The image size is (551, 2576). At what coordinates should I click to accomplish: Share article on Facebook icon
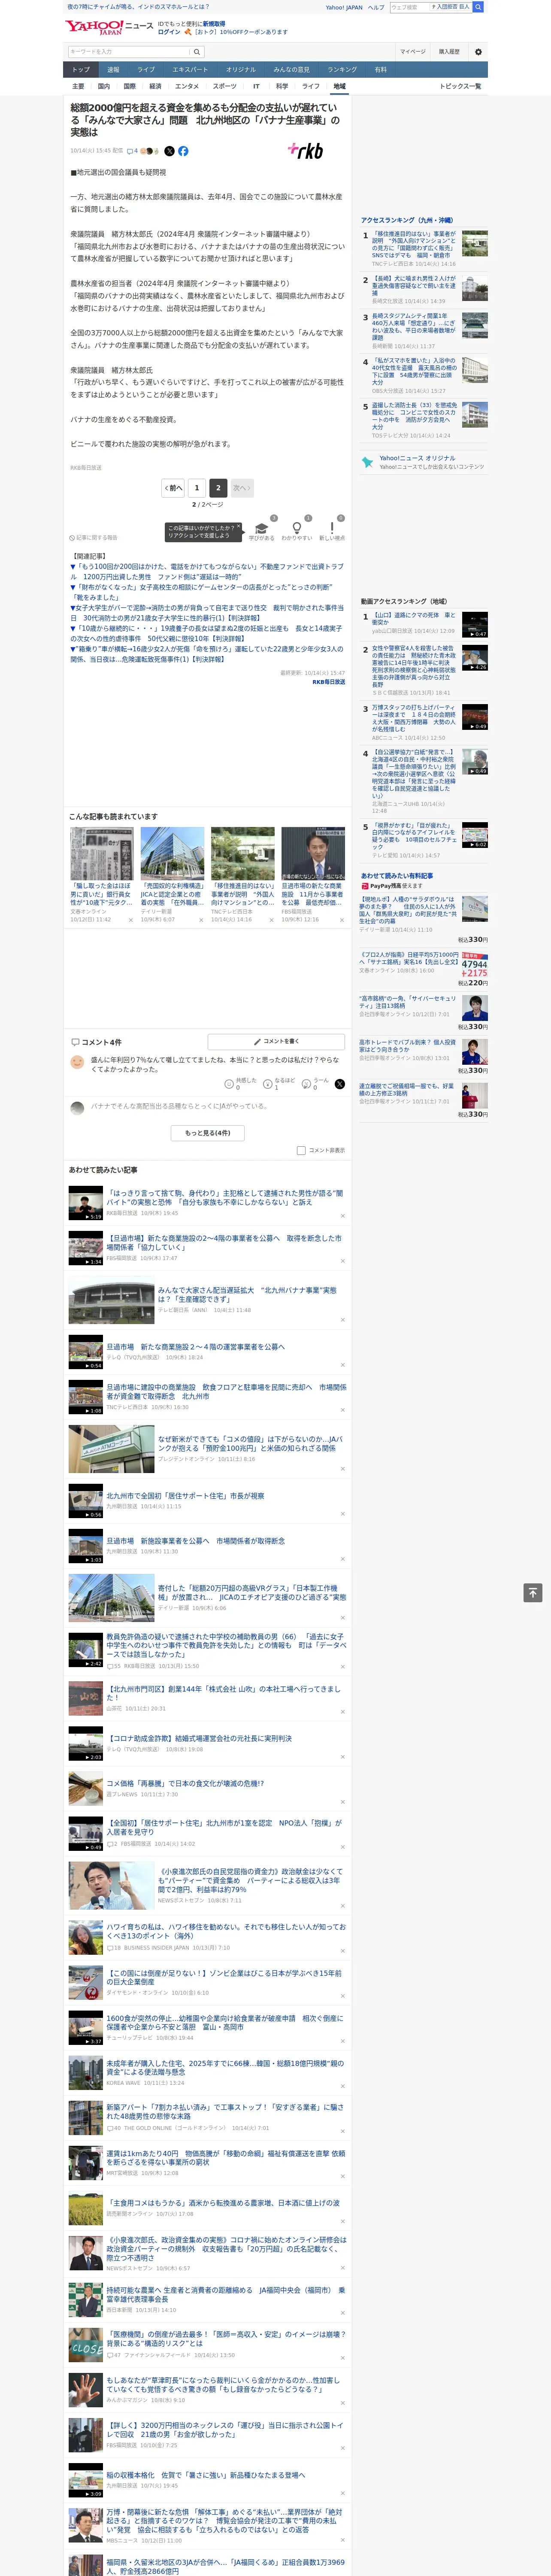click(183, 151)
